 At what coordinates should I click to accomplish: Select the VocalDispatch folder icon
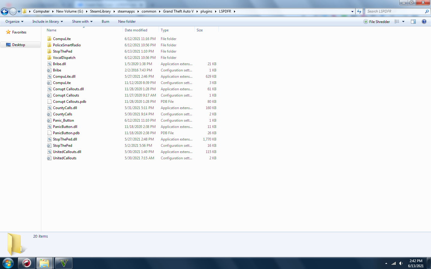click(x=49, y=58)
